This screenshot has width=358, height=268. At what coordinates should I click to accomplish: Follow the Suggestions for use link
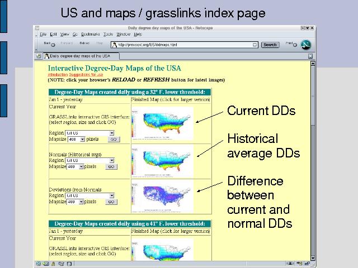[x=86, y=74]
